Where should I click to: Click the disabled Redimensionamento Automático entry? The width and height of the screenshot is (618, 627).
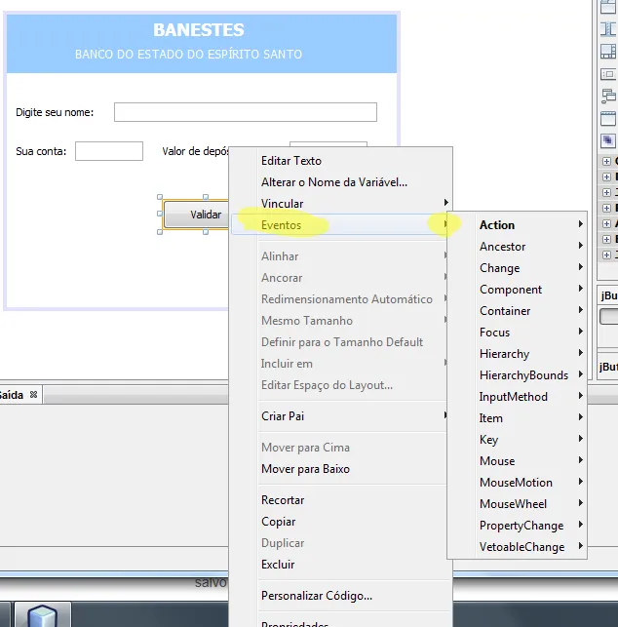coord(341,299)
